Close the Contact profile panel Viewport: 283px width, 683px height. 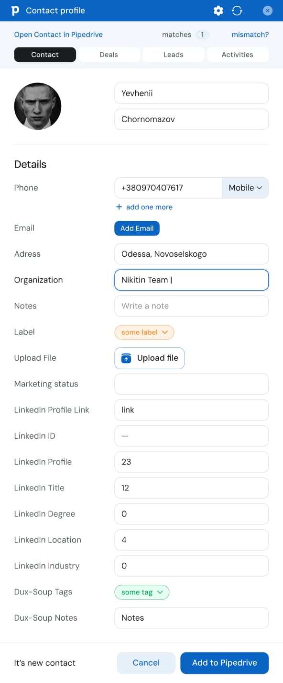[267, 10]
